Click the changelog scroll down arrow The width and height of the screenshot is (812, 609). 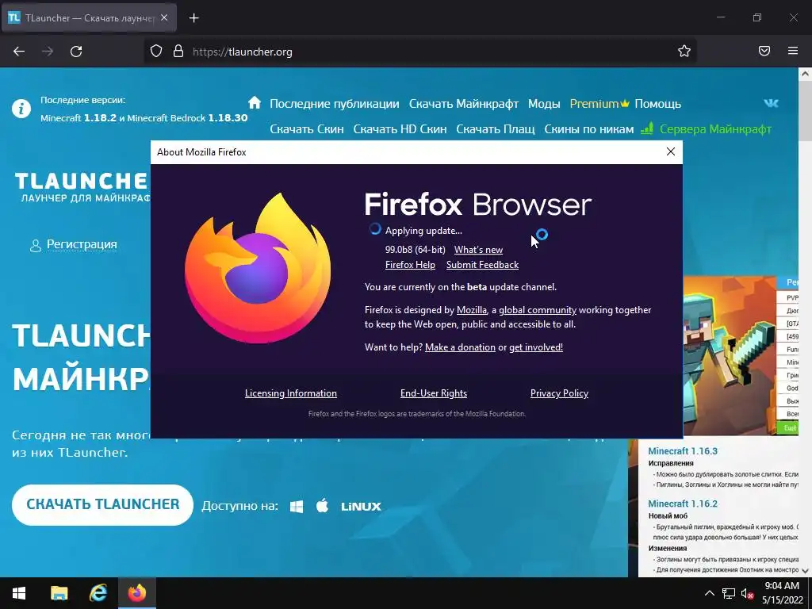pyautogui.click(x=804, y=570)
